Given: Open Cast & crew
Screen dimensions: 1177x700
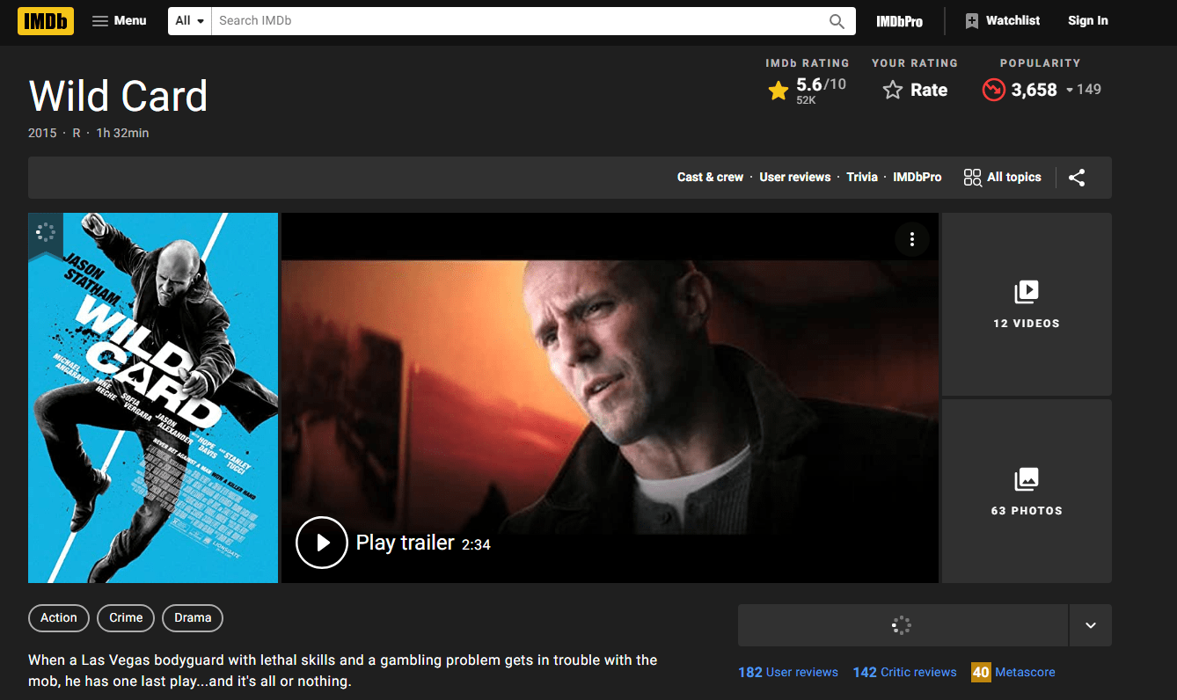Looking at the screenshot, I should 710,177.
